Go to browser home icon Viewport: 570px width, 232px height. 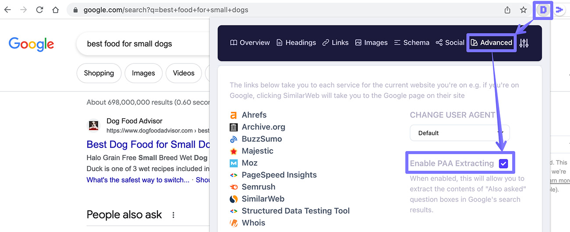coord(55,10)
